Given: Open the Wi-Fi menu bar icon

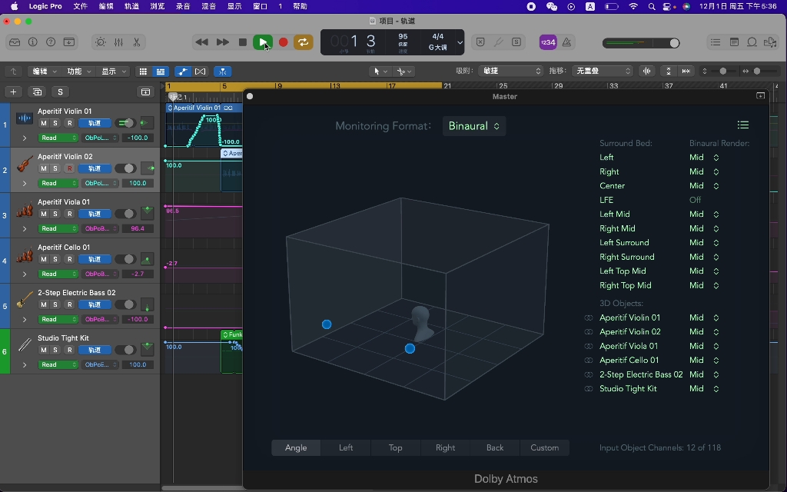Looking at the screenshot, I should click(x=633, y=6).
